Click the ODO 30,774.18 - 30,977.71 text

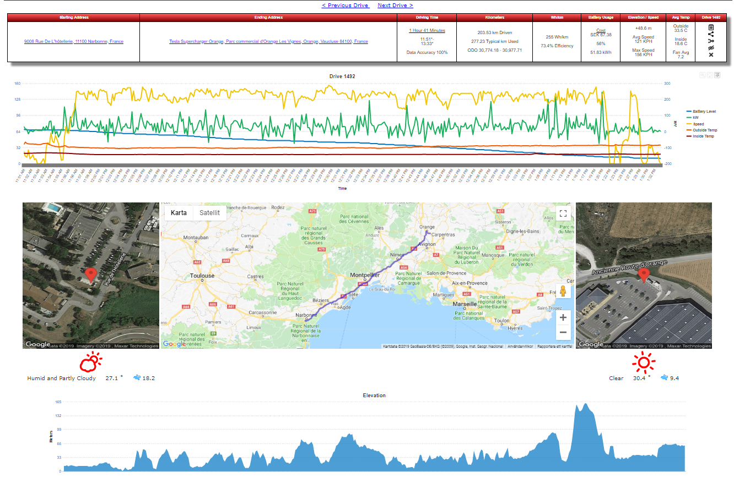[494, 50]
